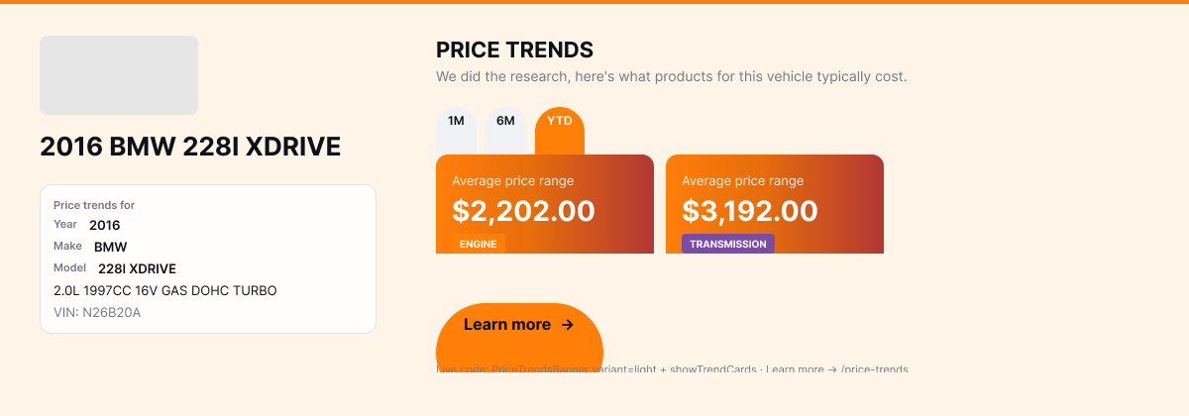Screen dimensions: 1189x416
Task: Open the $2,202.00 engine price card
Action: pyautogui.click(x=545, y=204)
